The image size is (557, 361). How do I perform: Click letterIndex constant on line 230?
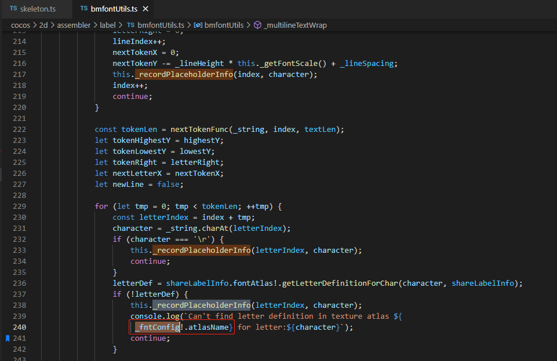point(164,218)
